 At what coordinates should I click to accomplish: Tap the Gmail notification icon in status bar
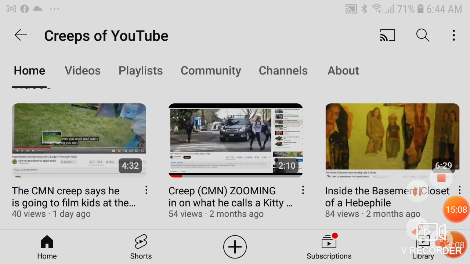pos(11,9)
